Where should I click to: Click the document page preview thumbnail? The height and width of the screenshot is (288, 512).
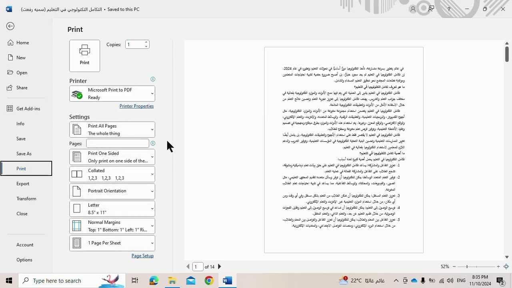point(344,150)
